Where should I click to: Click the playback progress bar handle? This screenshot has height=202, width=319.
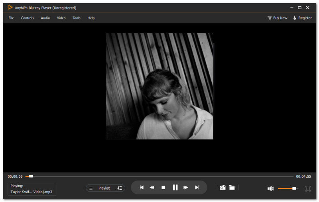click(31, 176)
